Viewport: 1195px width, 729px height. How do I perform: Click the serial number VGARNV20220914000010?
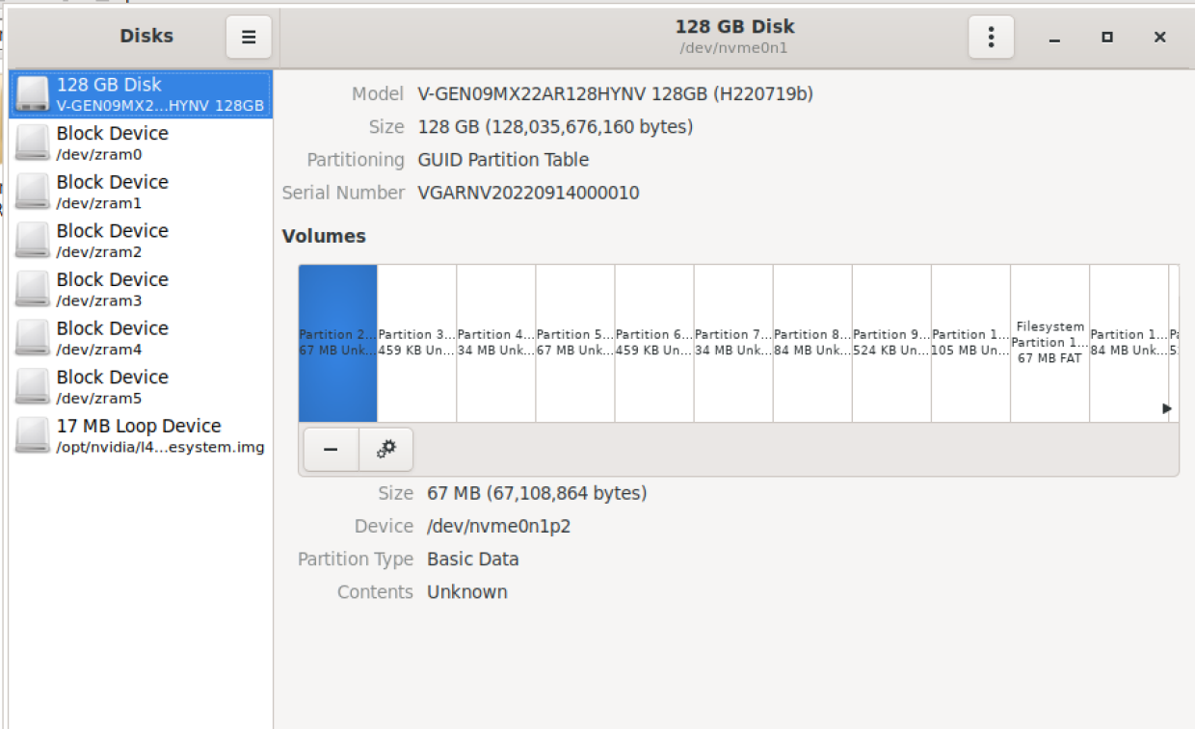(x=528, y=193)
